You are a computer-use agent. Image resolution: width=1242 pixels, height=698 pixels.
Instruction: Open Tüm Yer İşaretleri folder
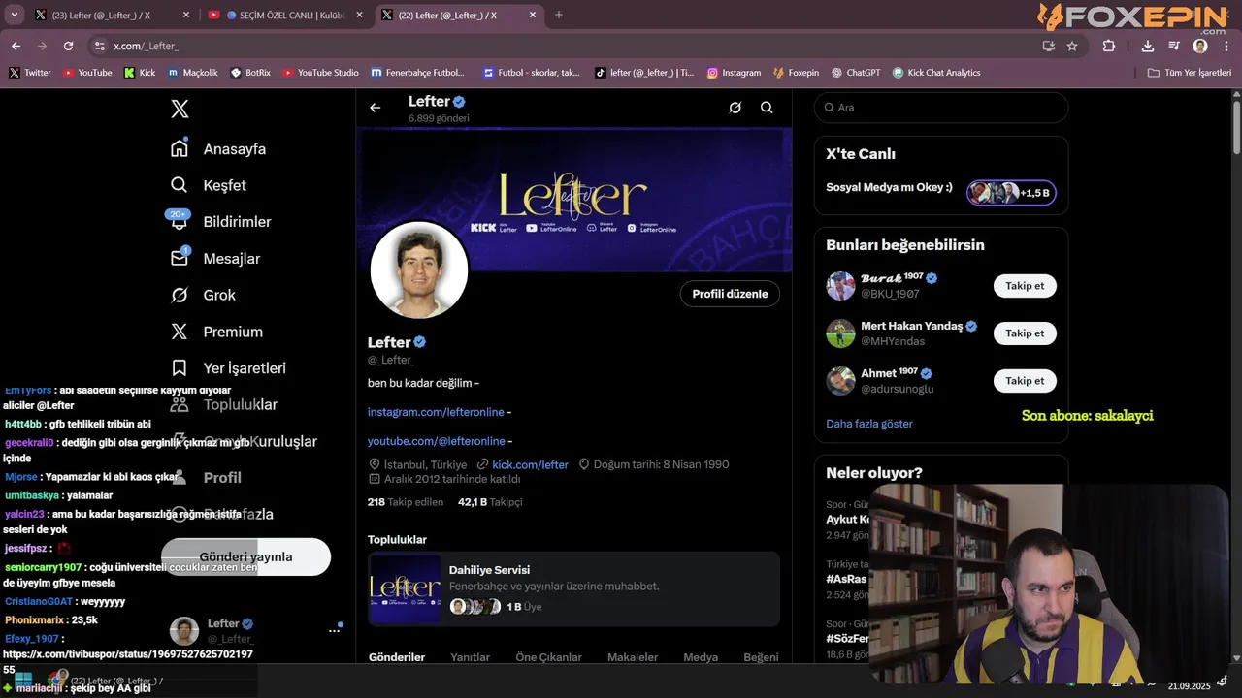pyautogui.click(x=1189, y=73)
